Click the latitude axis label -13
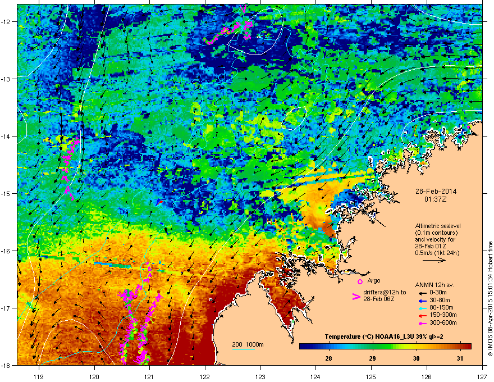Image resolution: width=494 pixels, height=382 pixels. 6,79
